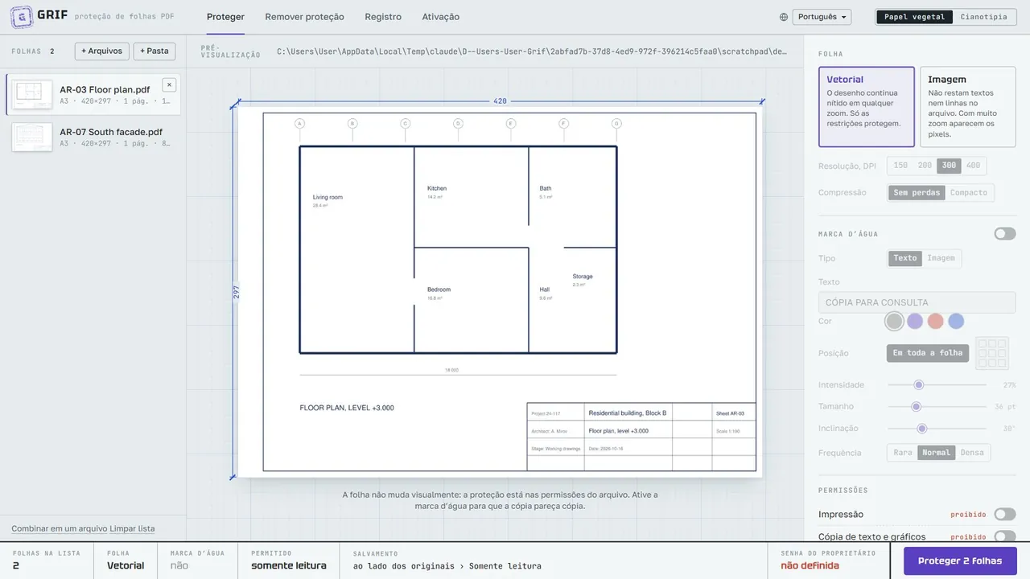Set resolution to 150 DPI
Viewport: 1030px width, 579px height.
point(900,166)
